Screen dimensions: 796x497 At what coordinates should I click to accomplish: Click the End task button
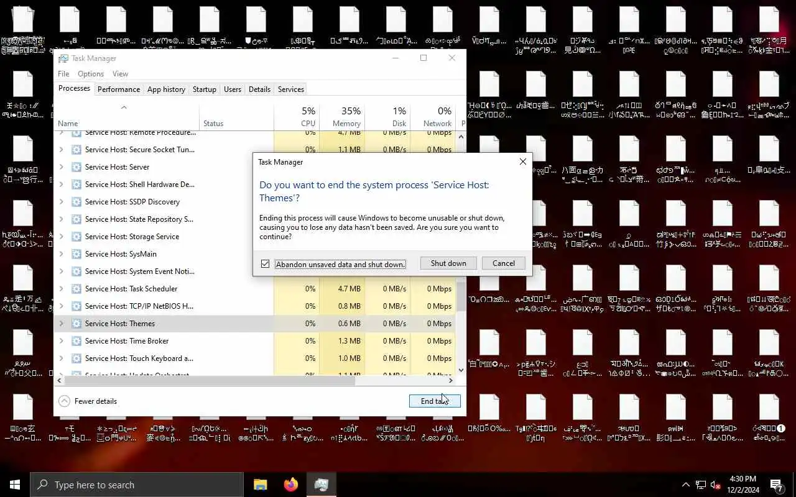(x=435, y=401)
